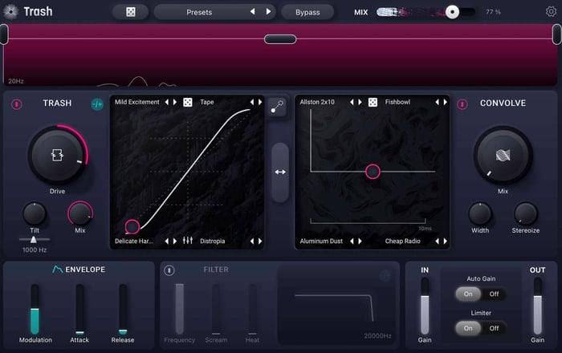Adjust the Heat slider

252,310
